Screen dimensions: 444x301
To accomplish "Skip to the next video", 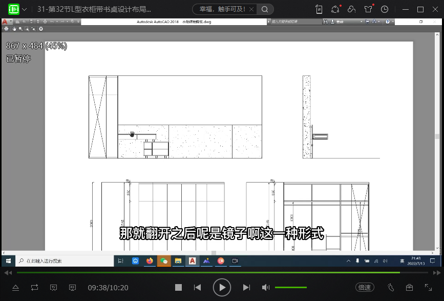I will point(246,288).
